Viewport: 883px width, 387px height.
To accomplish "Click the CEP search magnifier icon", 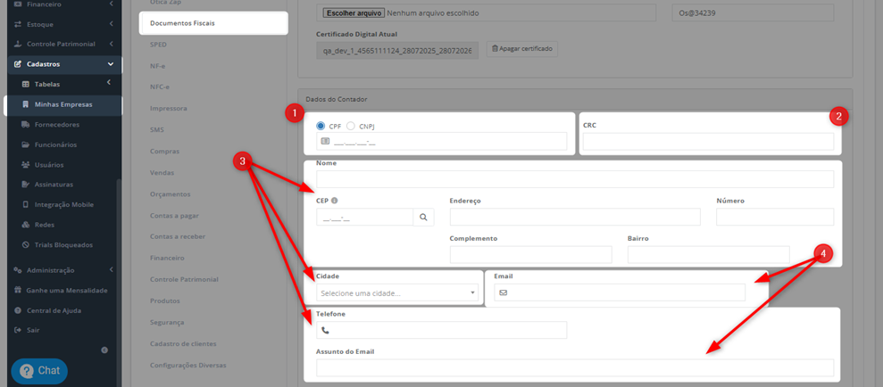I will point(423,217).
